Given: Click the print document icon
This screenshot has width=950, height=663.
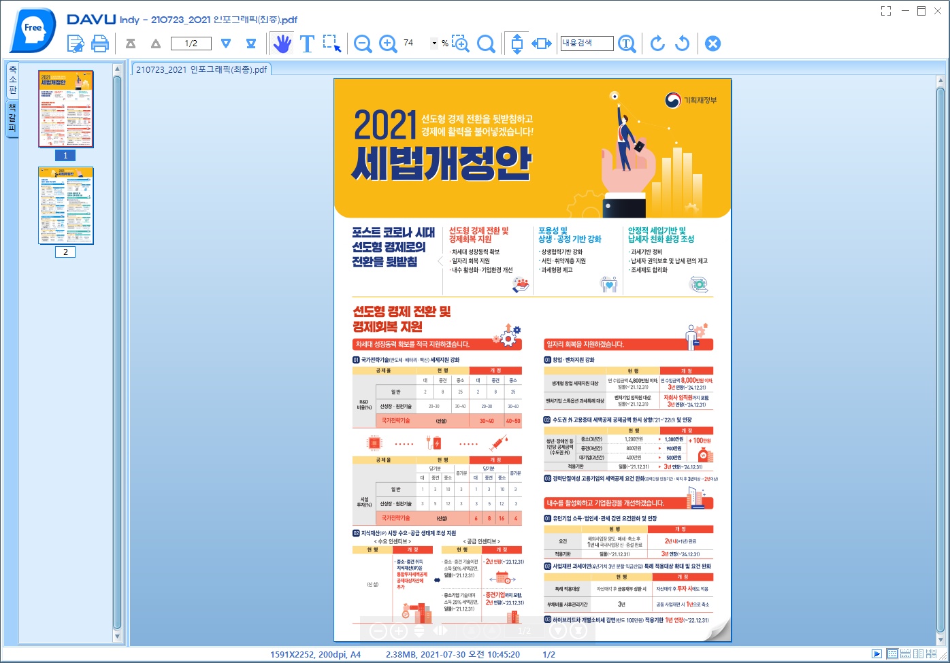Looking at the screenshot, I should pyautogui.click(x=100, y=44).
